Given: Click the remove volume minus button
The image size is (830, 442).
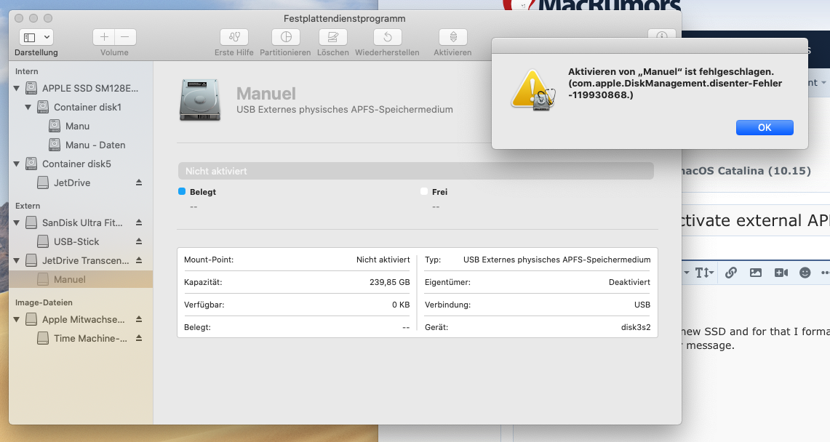Looking at the screenshot, I should (125, 37).
